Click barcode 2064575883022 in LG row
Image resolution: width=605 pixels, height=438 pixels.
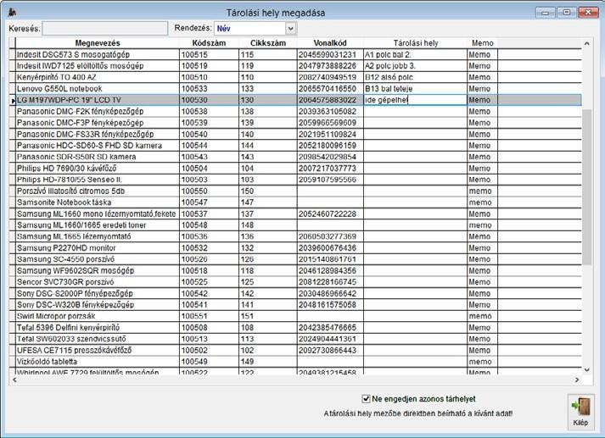click(x=330, y=100)
